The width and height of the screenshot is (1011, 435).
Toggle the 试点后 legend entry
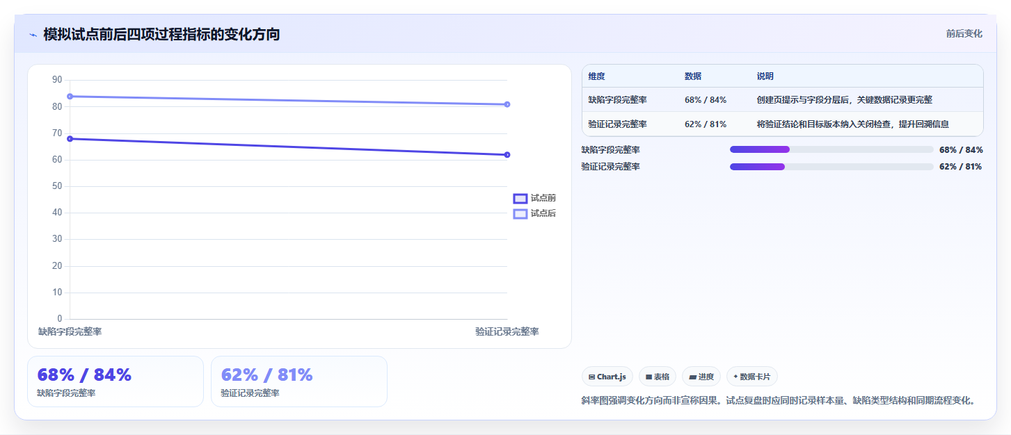(x=534, y=213)
